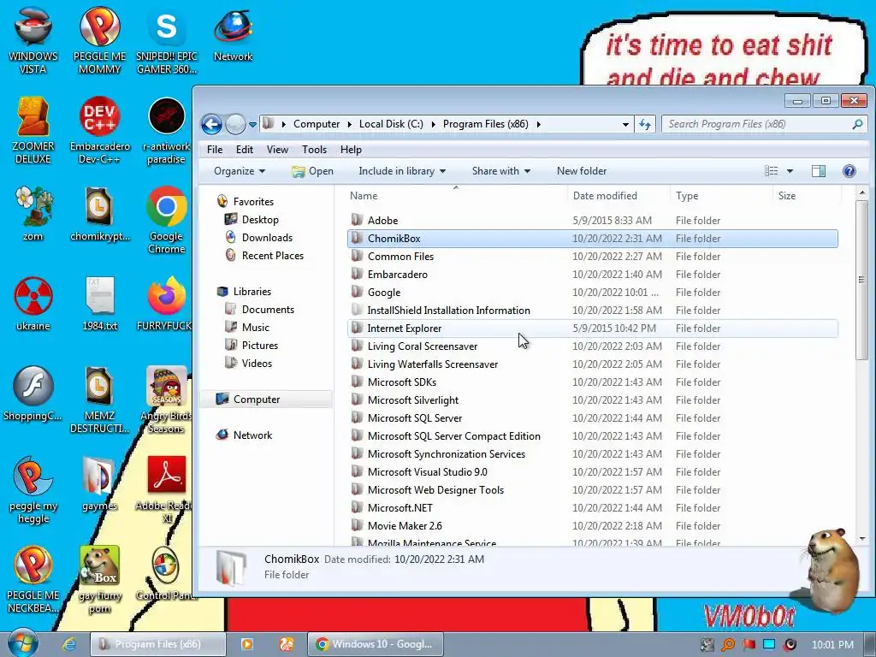Toggle the preview pane button
This screenshot has height=657, width=876.
[819, 171]
